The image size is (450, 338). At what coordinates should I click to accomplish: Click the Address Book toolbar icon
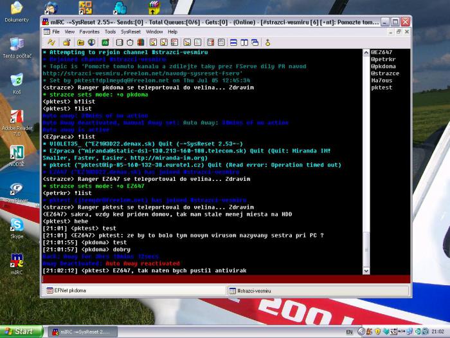(120, 42)
